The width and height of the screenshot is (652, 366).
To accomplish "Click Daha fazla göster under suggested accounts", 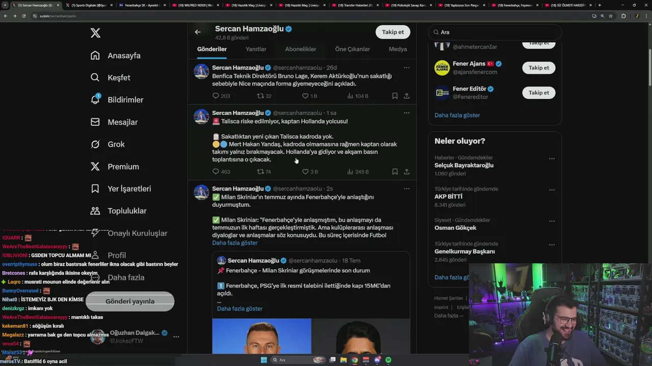I will [x=457, y=115].
